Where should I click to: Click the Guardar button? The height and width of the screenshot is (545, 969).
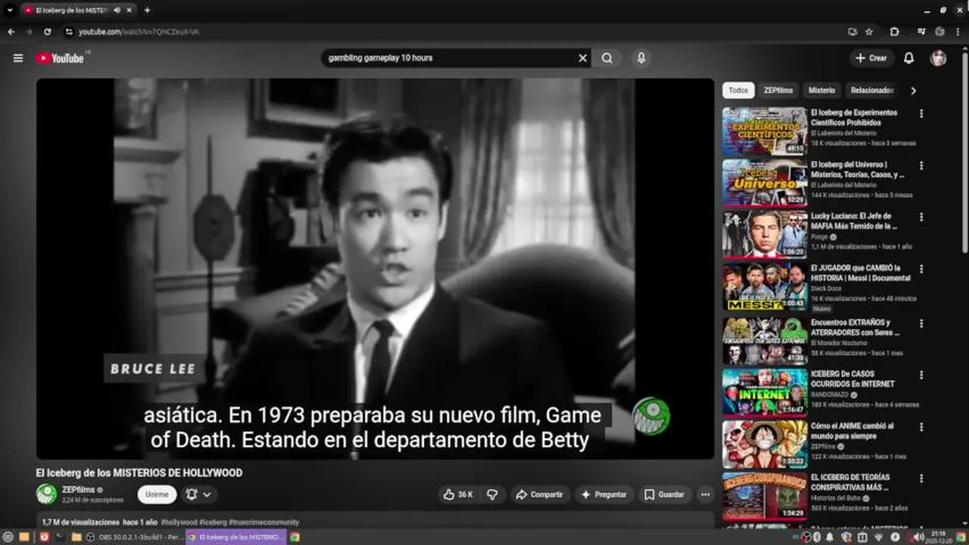(664, 494)
